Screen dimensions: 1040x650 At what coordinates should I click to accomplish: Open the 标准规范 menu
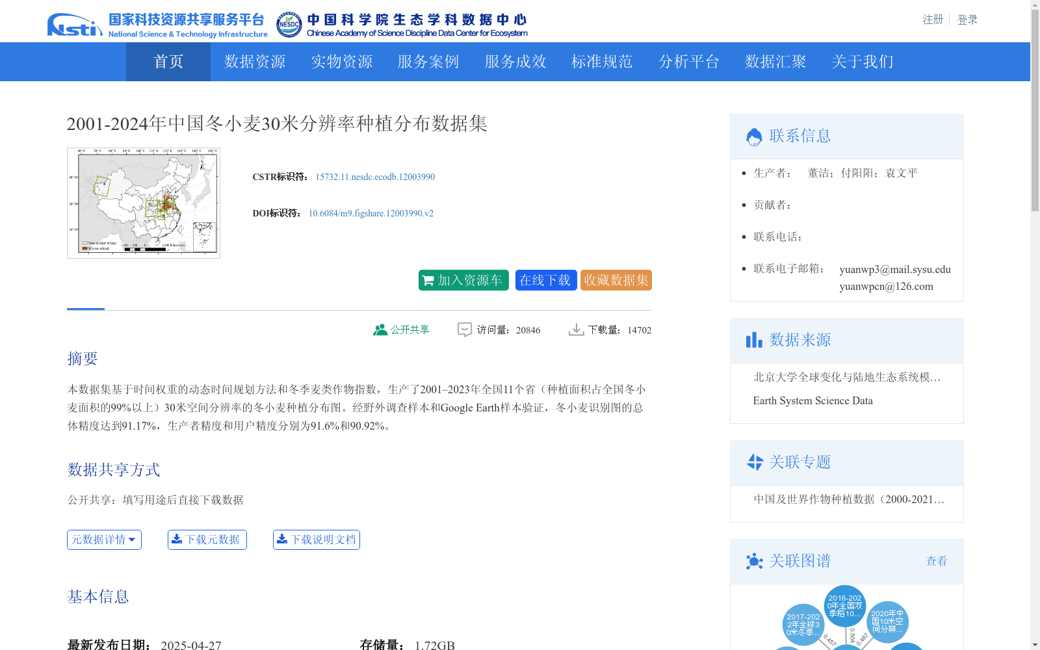pyautogui.click(x=602, y=62)
